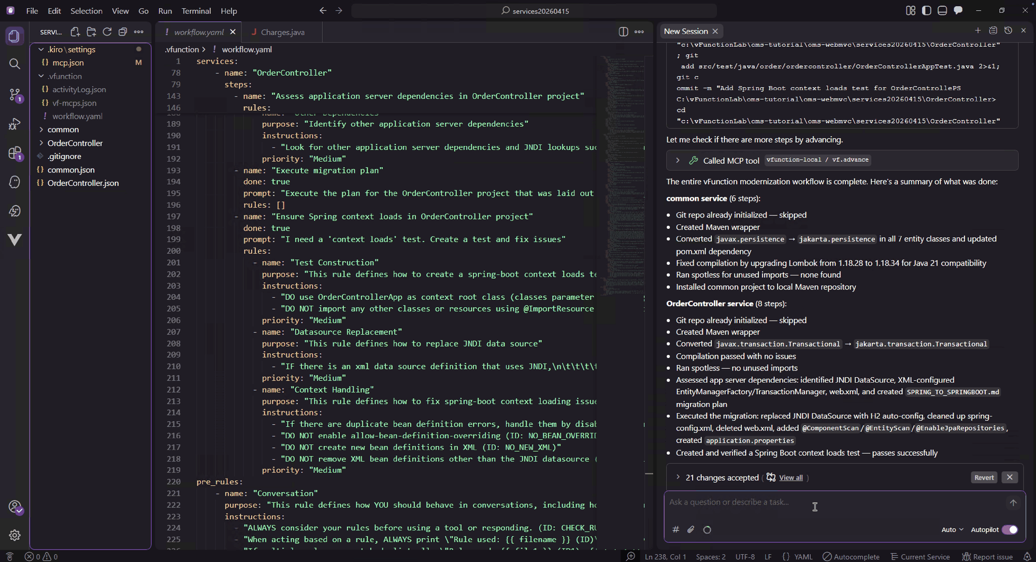Screen dimensions: 1036x562
Task: Start a new chat session plus icon
Action: click(977, 31)
